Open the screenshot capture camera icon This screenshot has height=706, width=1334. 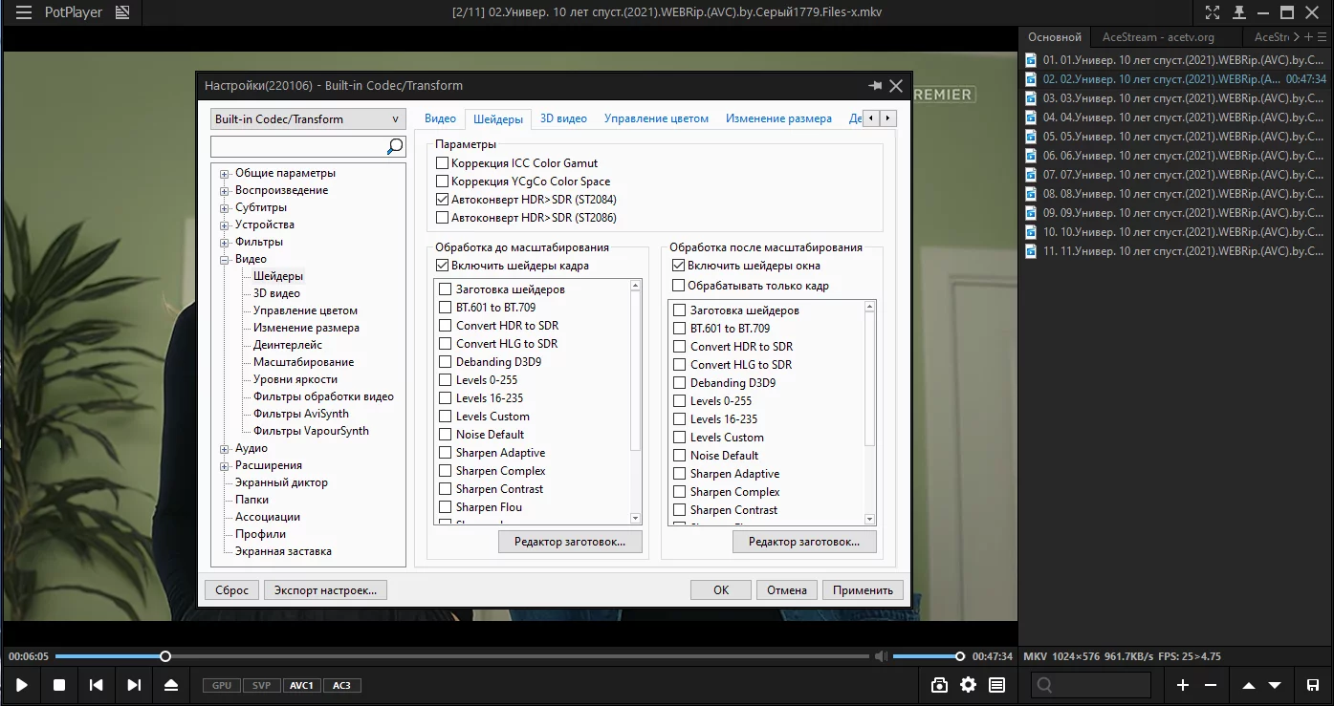[940, 685]
